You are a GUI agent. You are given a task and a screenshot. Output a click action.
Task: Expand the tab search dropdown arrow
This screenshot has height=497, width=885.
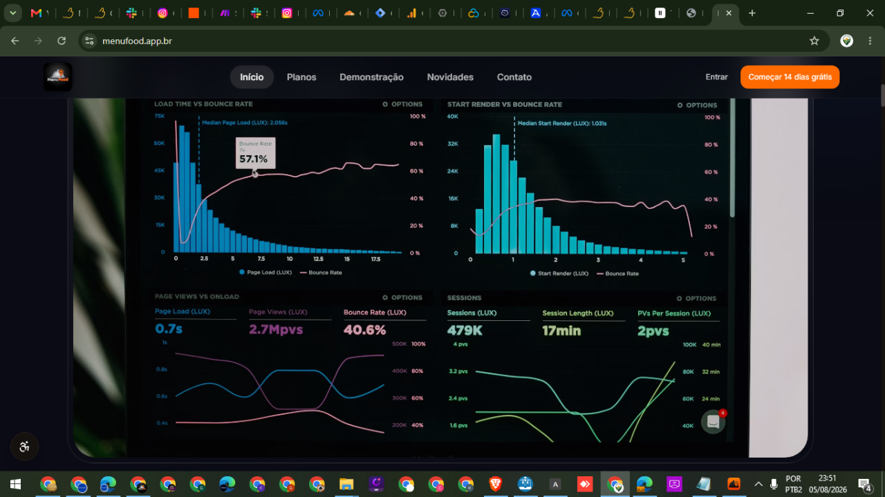click(12, 13)
